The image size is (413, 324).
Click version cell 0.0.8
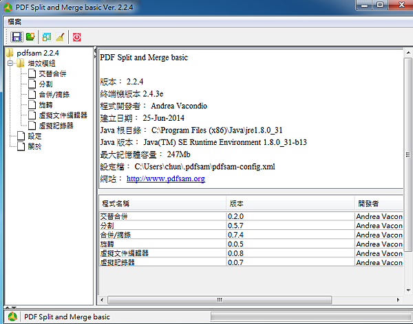point(290,253)
